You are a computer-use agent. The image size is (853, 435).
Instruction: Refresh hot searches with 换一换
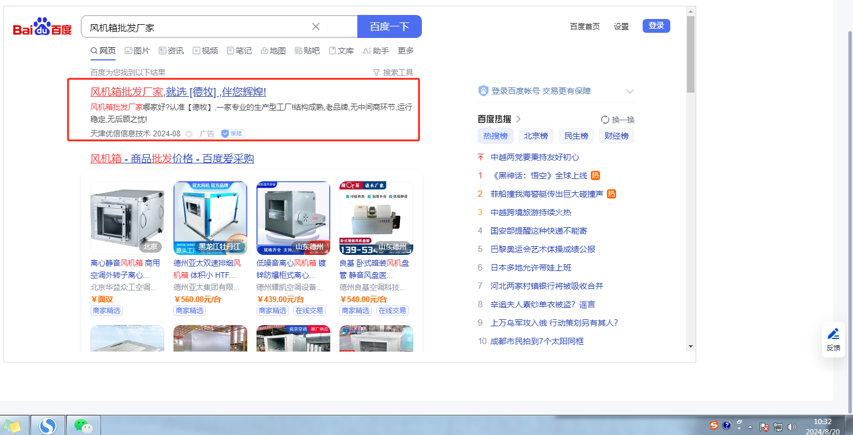618,120
